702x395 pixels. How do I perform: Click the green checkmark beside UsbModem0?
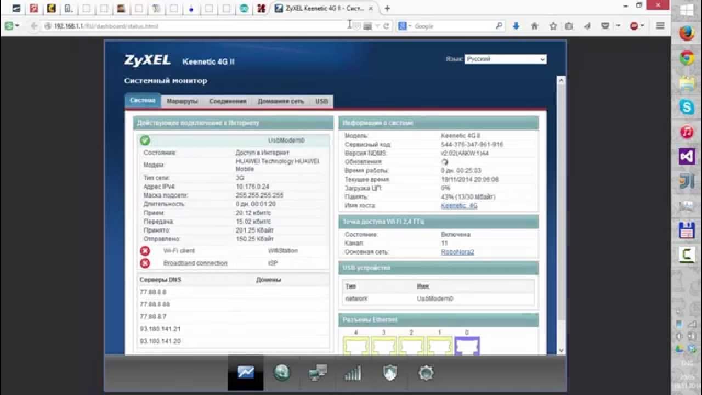[x=145, y=140]
